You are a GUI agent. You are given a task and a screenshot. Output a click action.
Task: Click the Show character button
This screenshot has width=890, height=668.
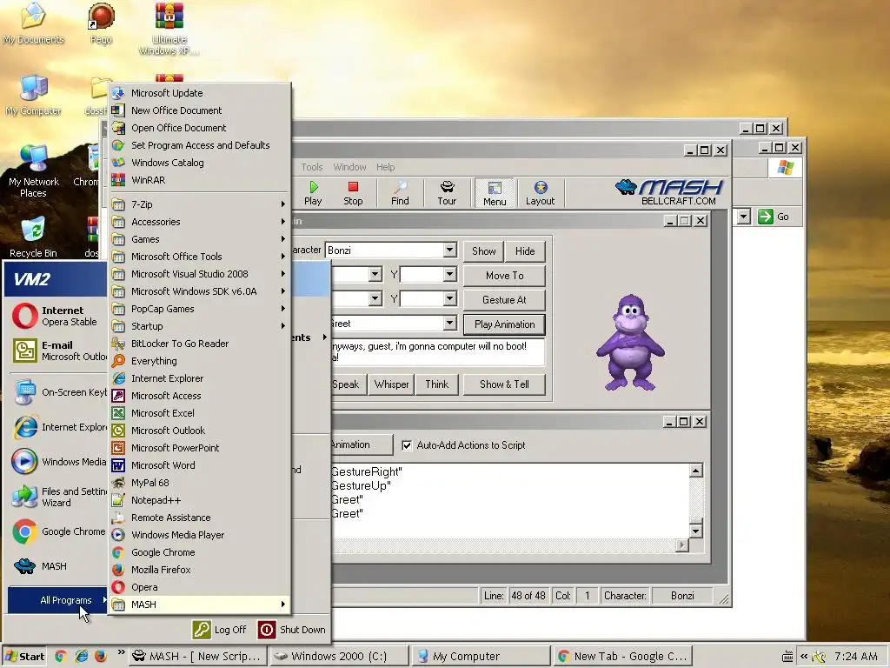click(483, 251)
